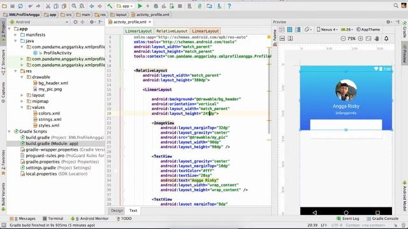Open colors.xml file

[x=49, y=113]
